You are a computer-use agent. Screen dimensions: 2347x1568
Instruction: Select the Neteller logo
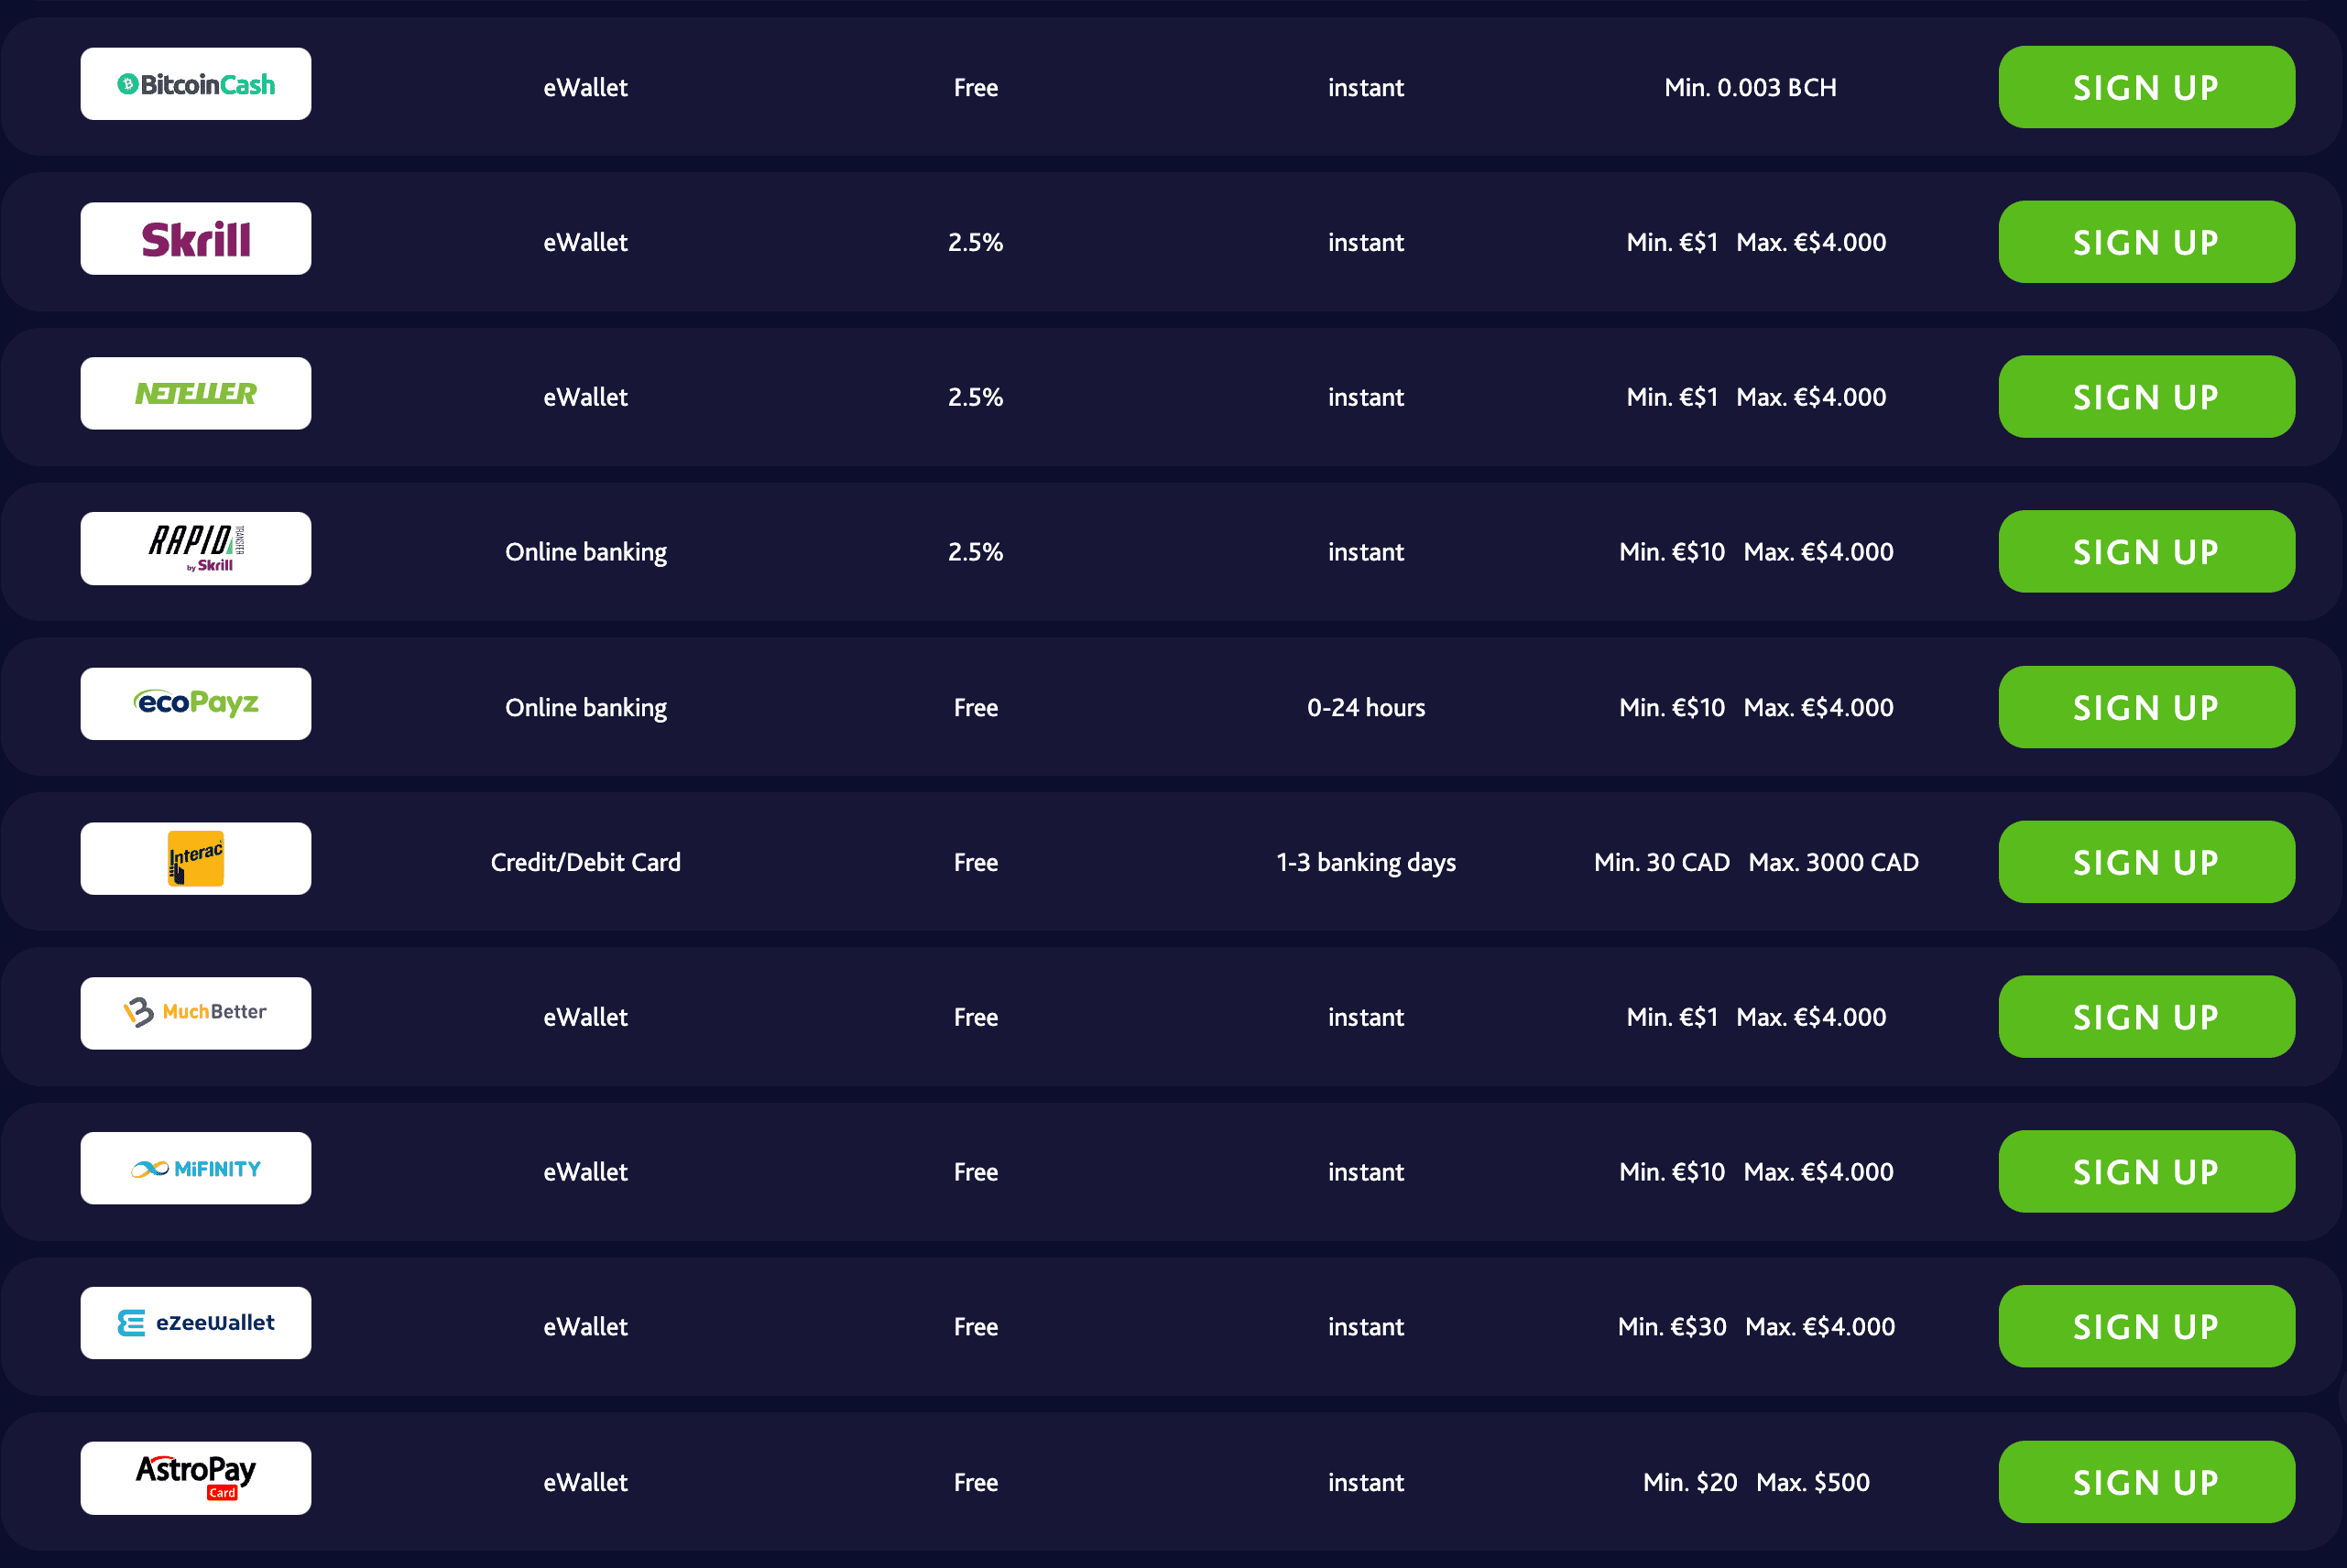(x=196, y=394)
